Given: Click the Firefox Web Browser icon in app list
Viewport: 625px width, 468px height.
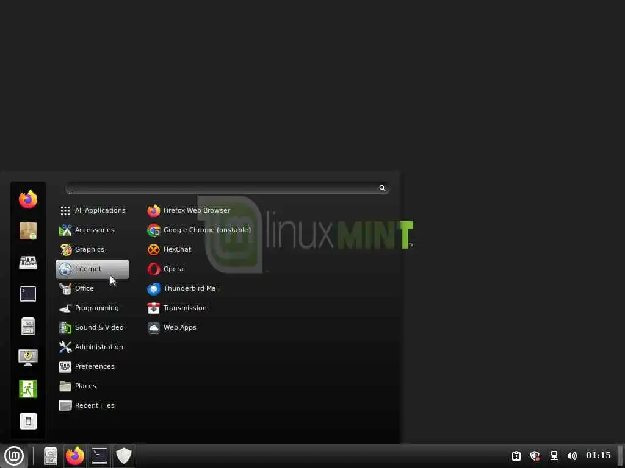Looking at the screenshot, I should (x=153, y=210).
